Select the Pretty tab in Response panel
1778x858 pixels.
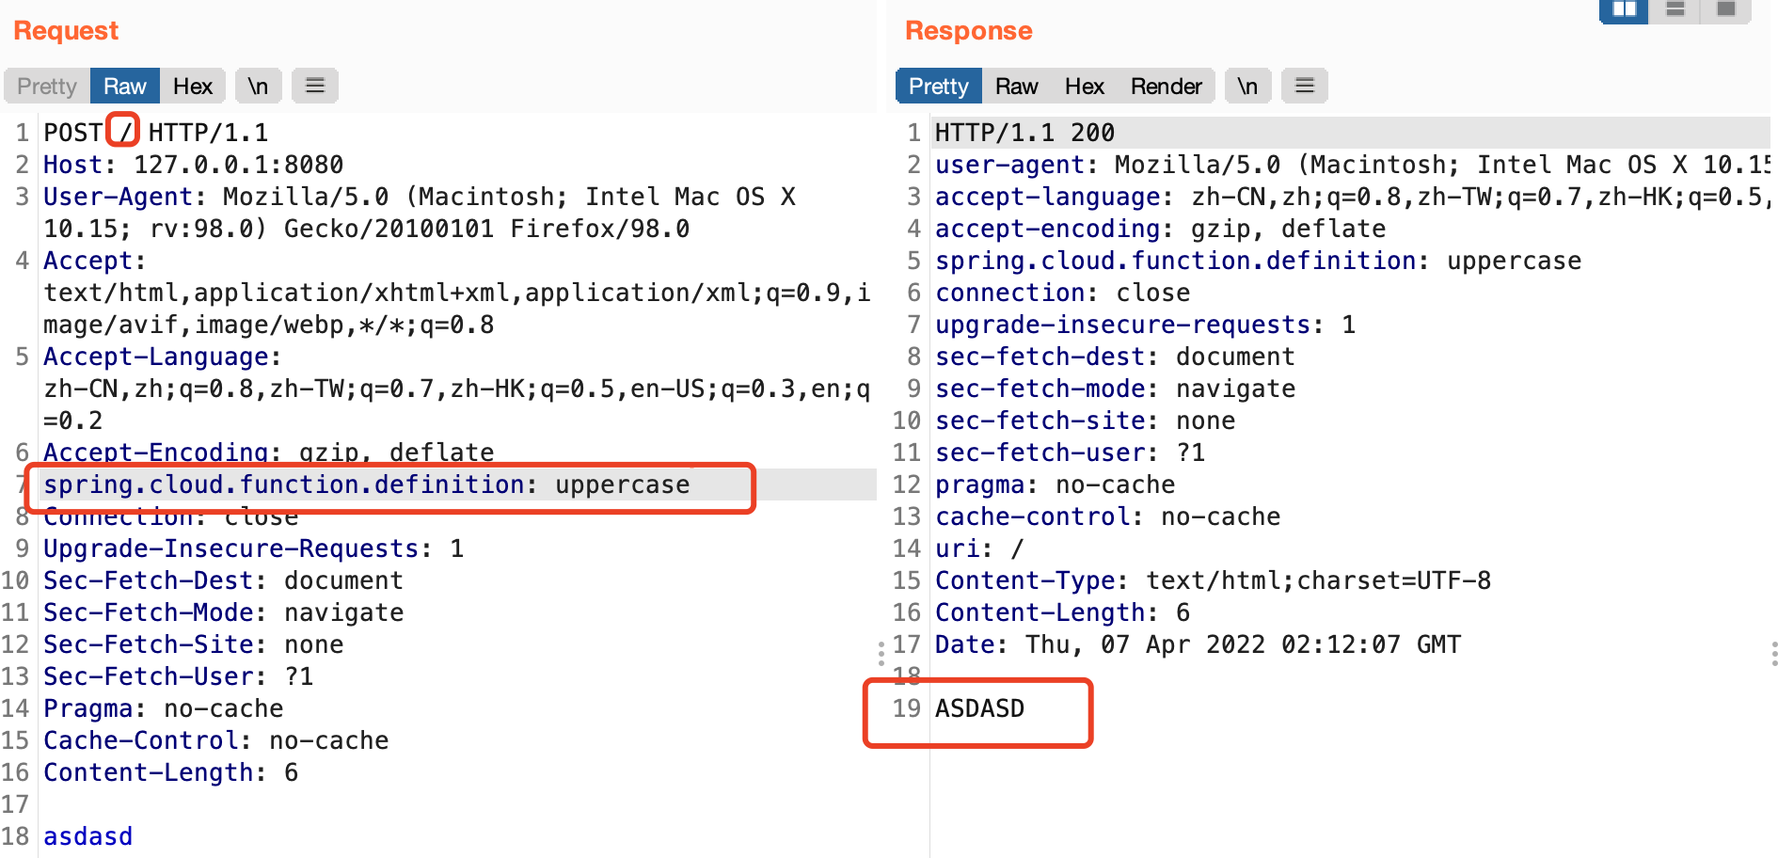939,87
